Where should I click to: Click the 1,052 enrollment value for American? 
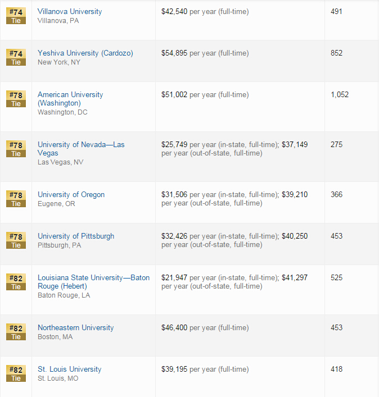[340, 94]
